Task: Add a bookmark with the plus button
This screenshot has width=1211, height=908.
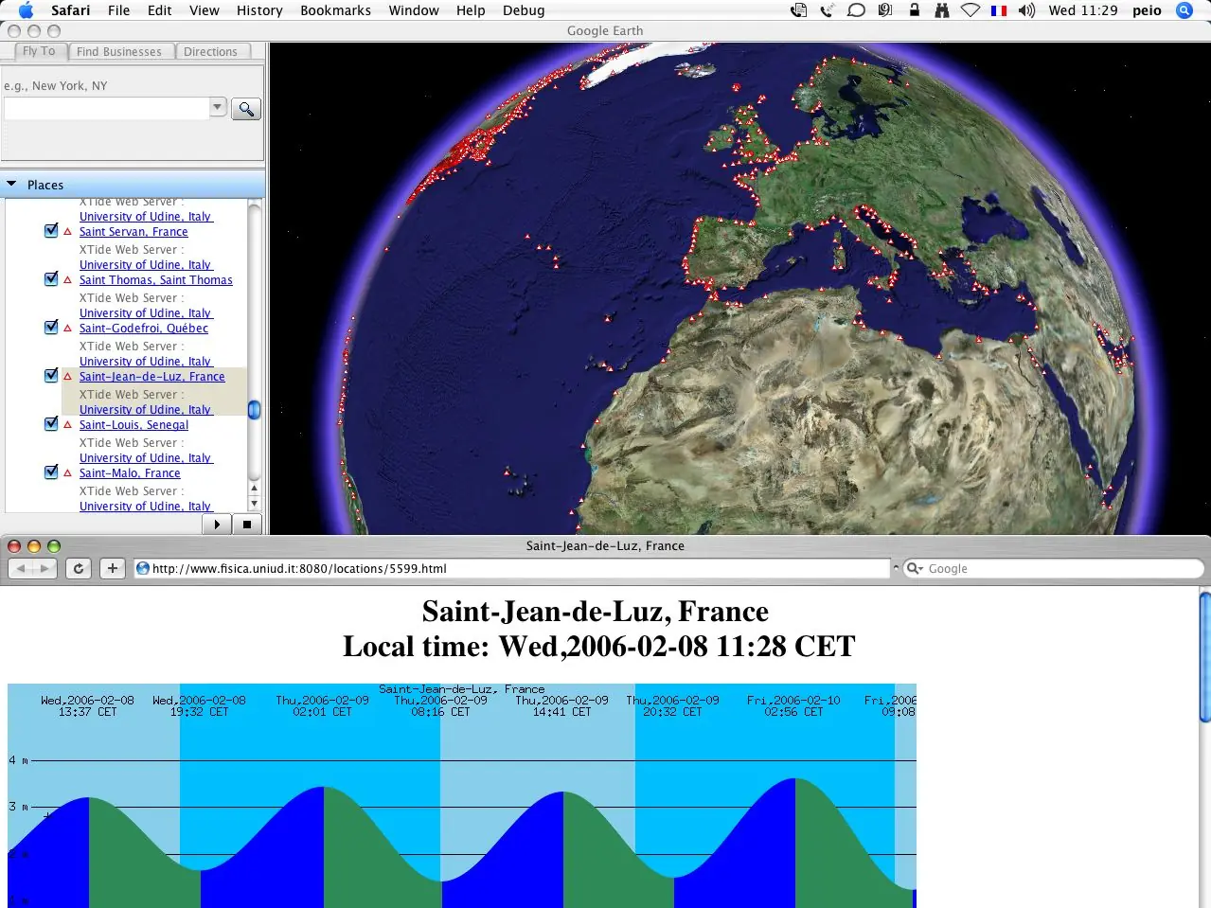Action: point(113,568)
